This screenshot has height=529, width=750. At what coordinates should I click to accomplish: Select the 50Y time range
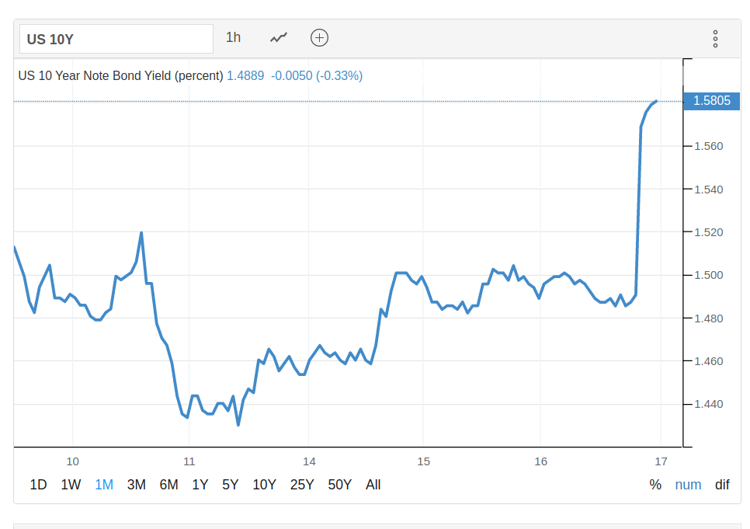pos(340,485)
